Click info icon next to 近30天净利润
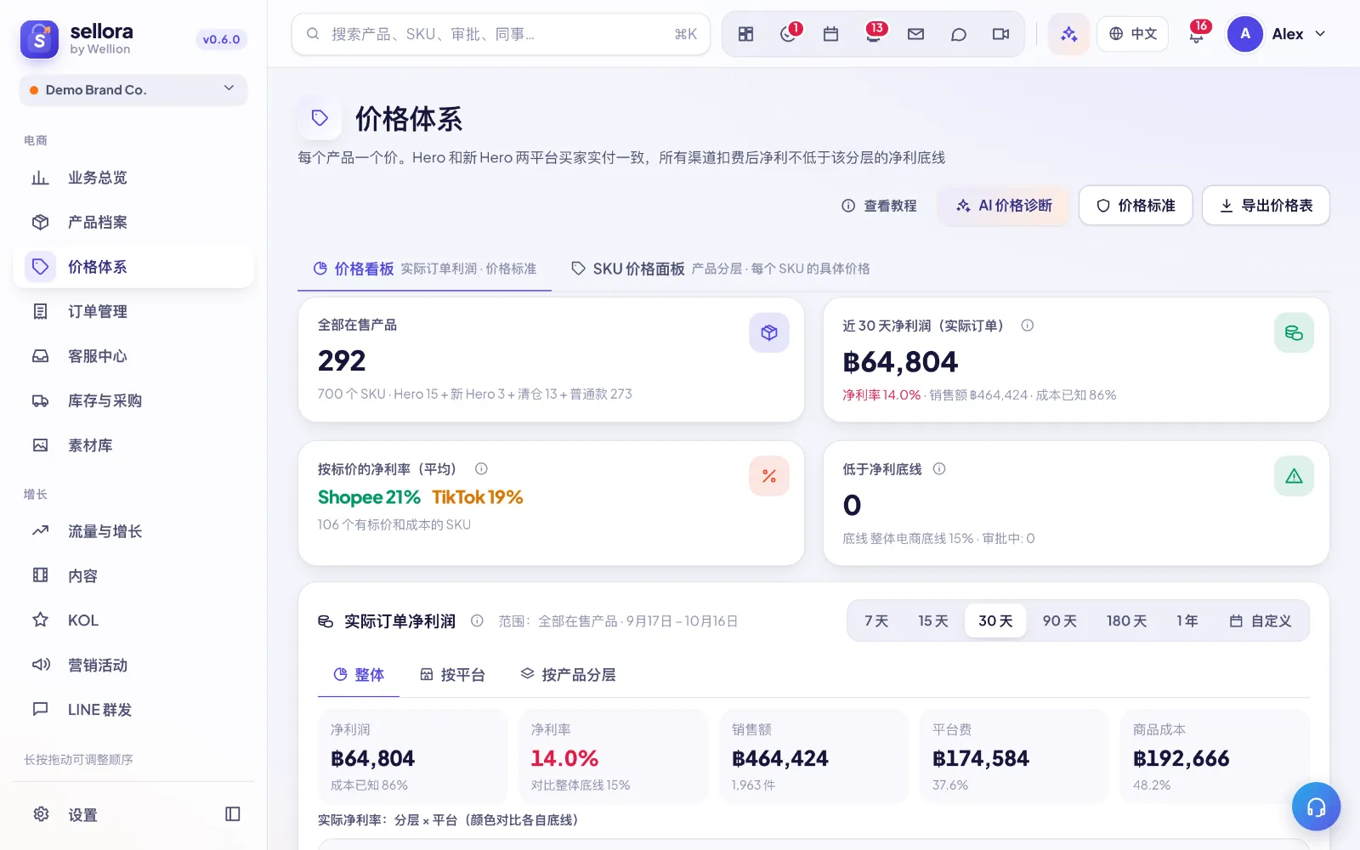 tap(1027, 326)
